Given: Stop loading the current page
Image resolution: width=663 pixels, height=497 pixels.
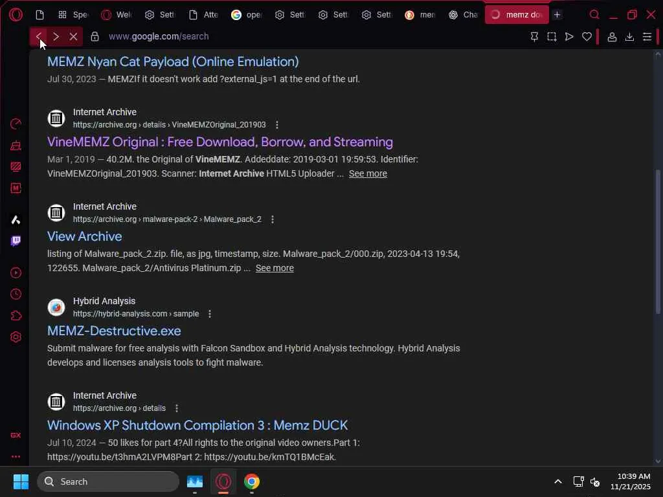Looking at the screenshot, I should pos(73,36).
